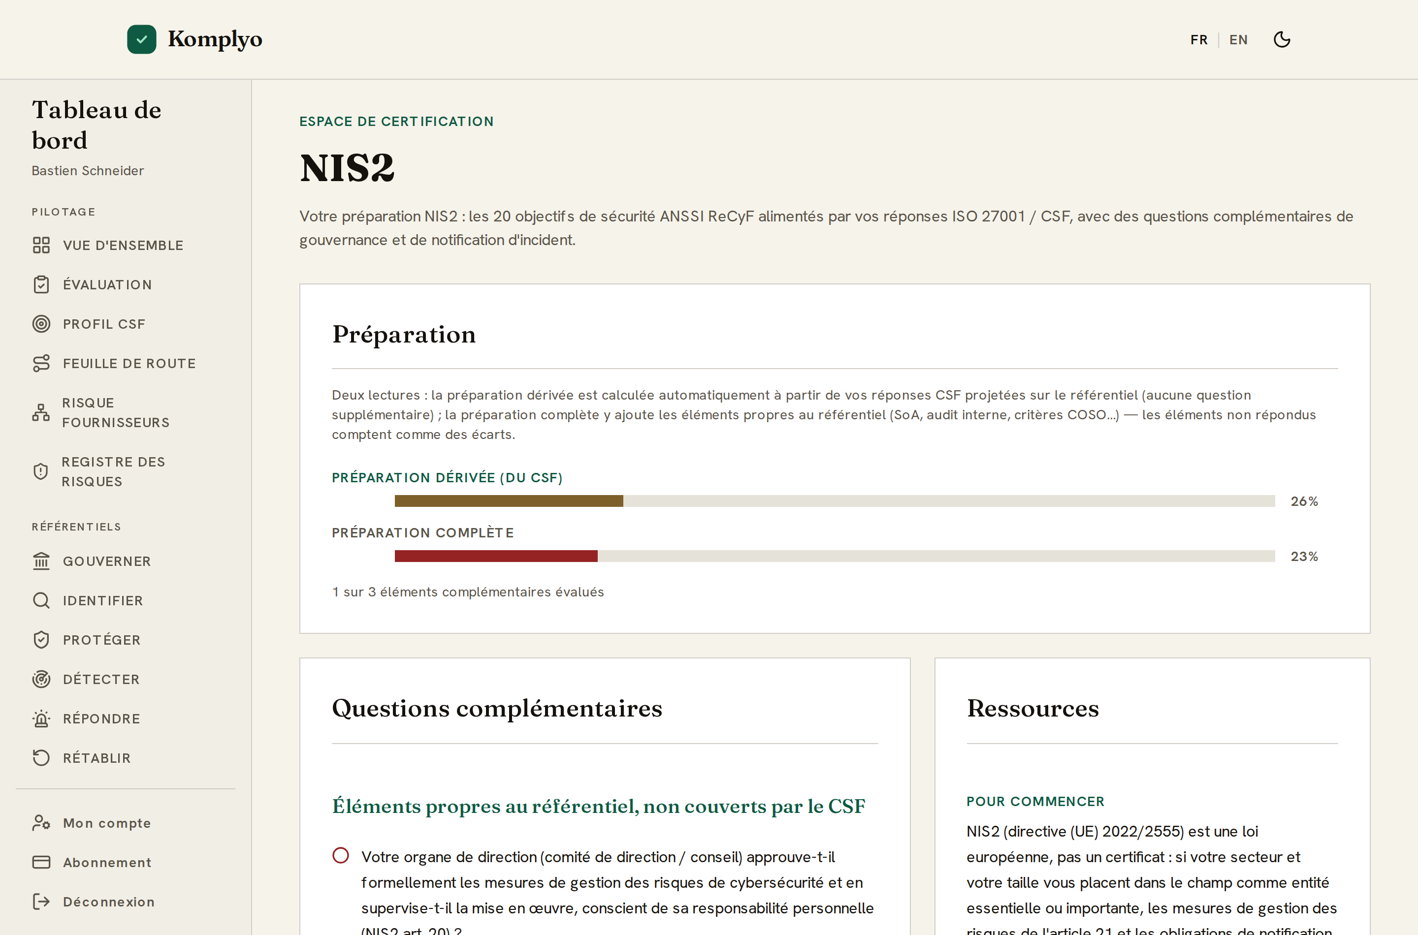Click the Protéger shield-check icon
The width and height of the screenshot is (1418, 935).
click(41, 640)
